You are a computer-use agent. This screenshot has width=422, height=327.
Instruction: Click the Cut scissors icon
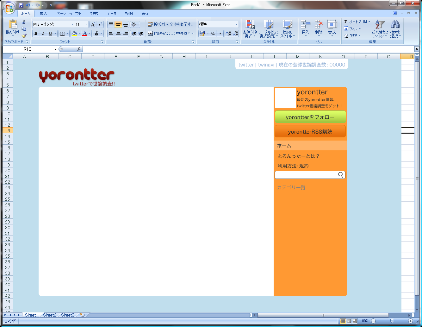click(24, 22)
